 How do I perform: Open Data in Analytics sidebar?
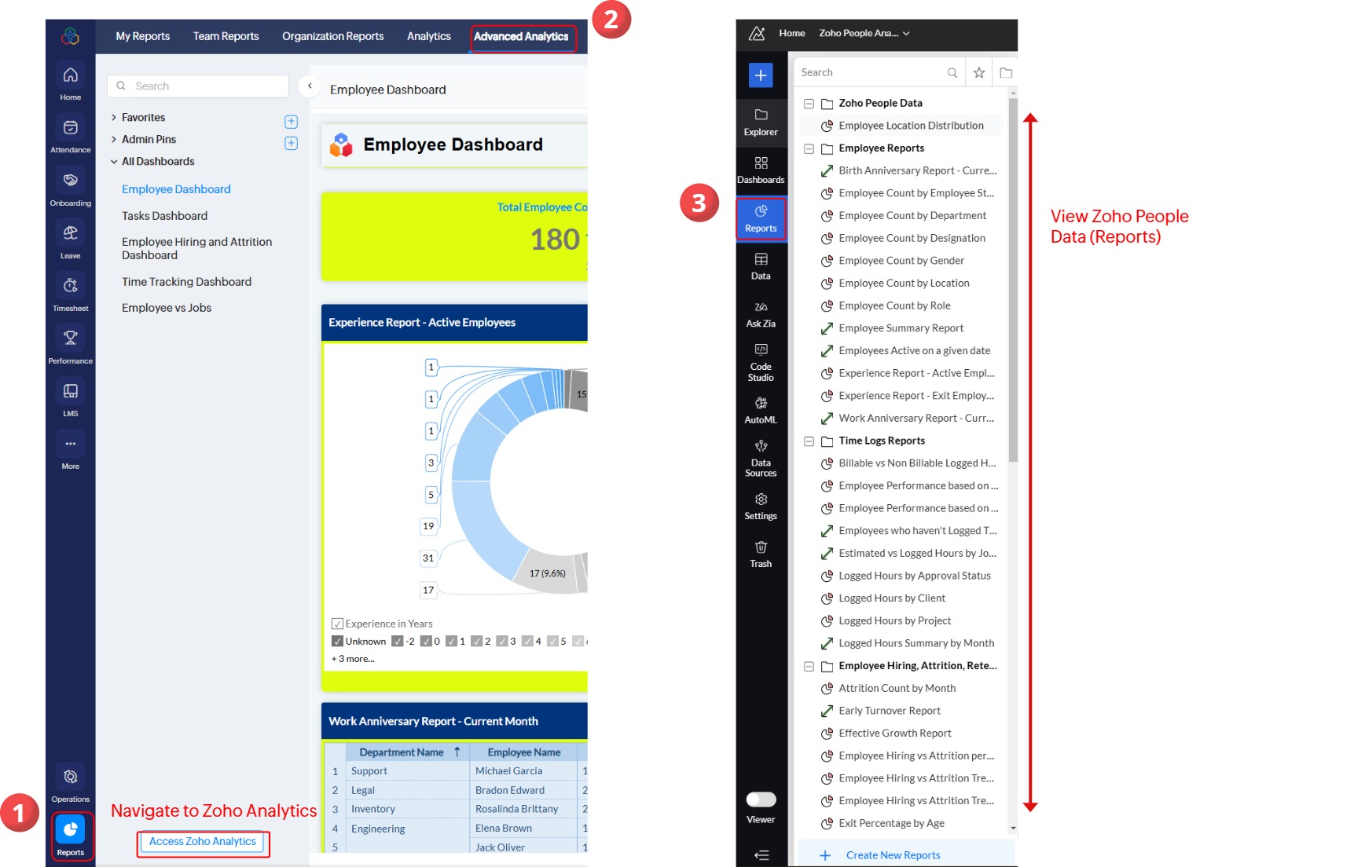click(x=761, y=266)
